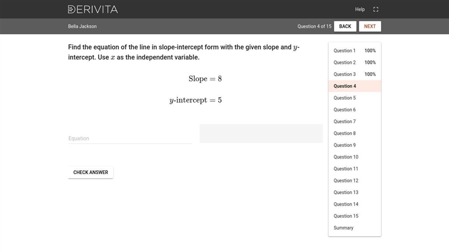Open Question 14 in sidebar
The image size is (449, 252).
click(355, 204)
